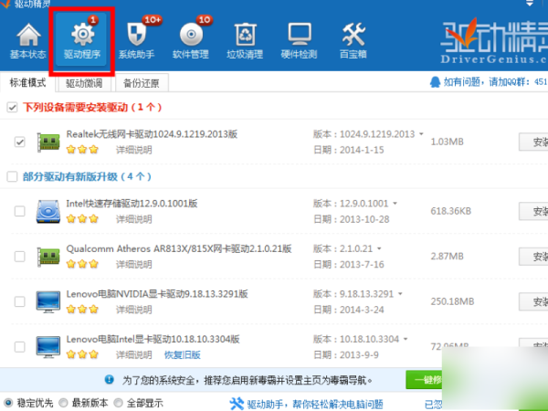Screen dimensions: 548x411
Task: Click the NVIDIA display driver monitor icon
Action: (x=48, y=301)
